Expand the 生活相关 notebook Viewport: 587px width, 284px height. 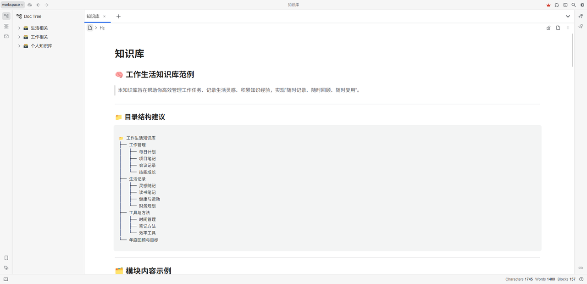point(19,28)
